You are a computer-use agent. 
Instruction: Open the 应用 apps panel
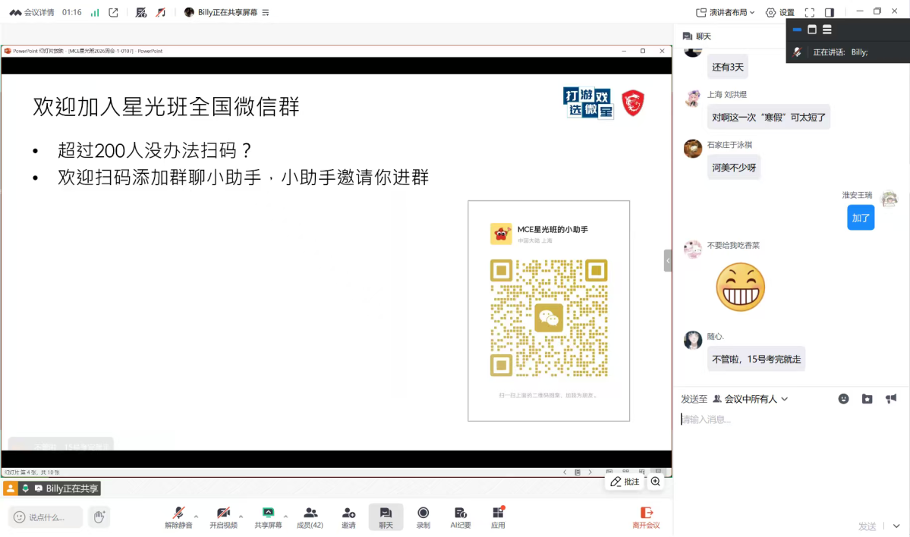497,517
